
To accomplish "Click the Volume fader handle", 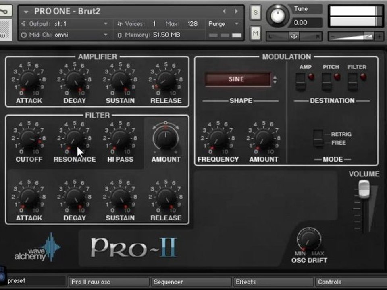I will pyautogui.click(x=364, y=189).
